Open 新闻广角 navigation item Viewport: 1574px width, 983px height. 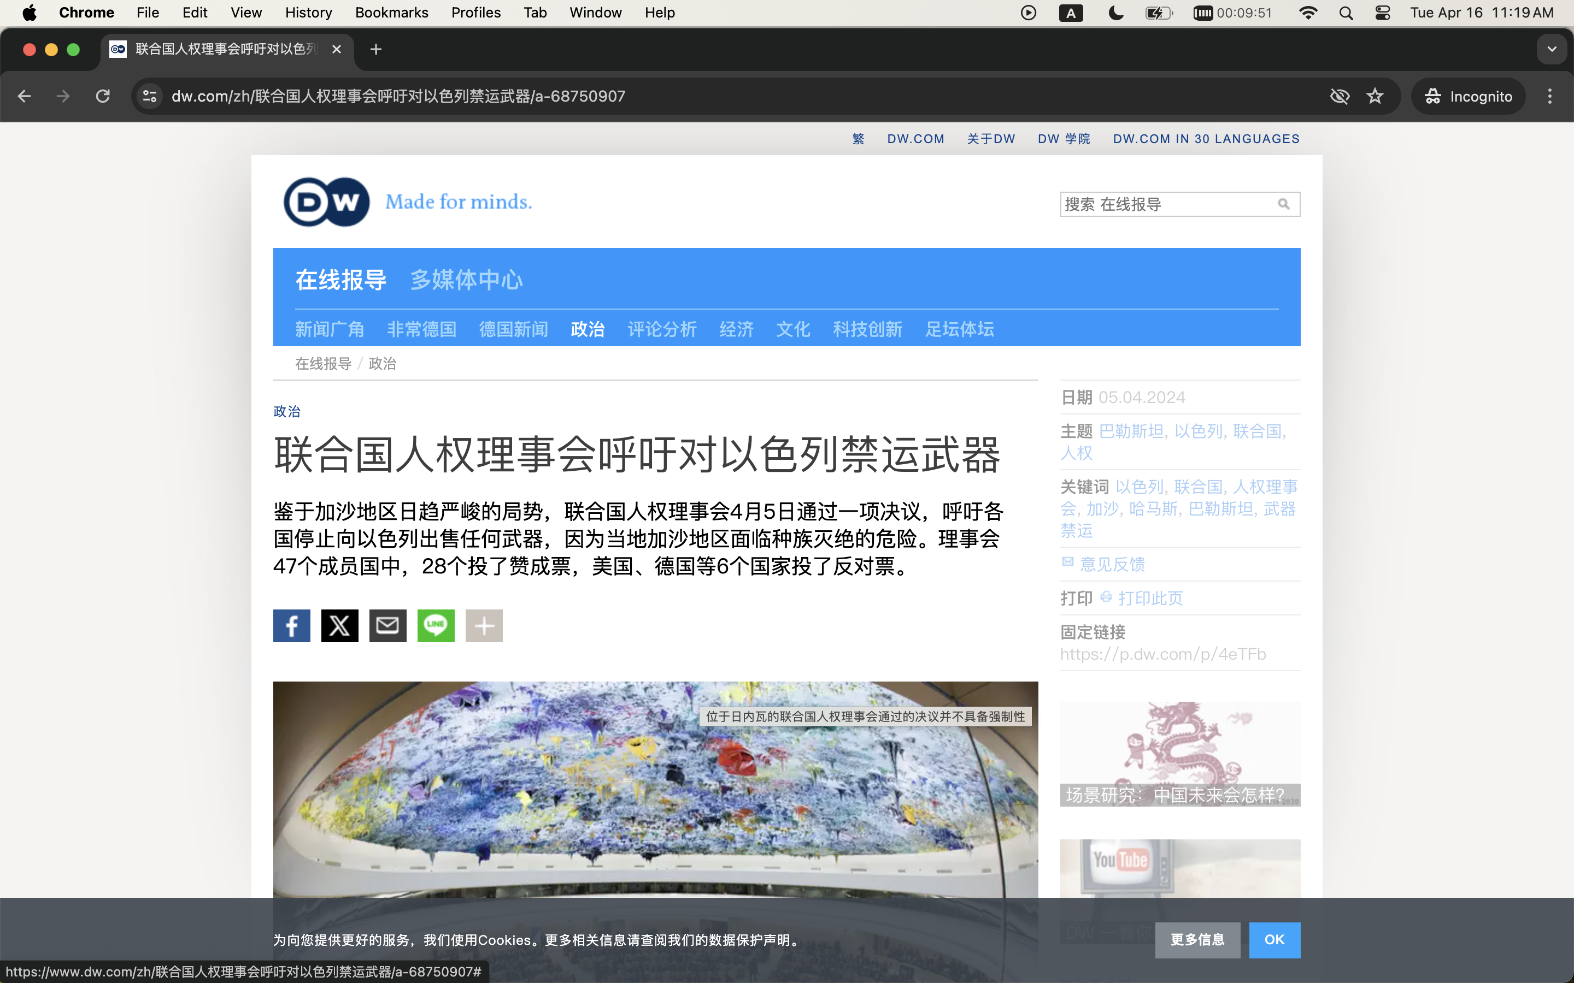coord(330,329)
